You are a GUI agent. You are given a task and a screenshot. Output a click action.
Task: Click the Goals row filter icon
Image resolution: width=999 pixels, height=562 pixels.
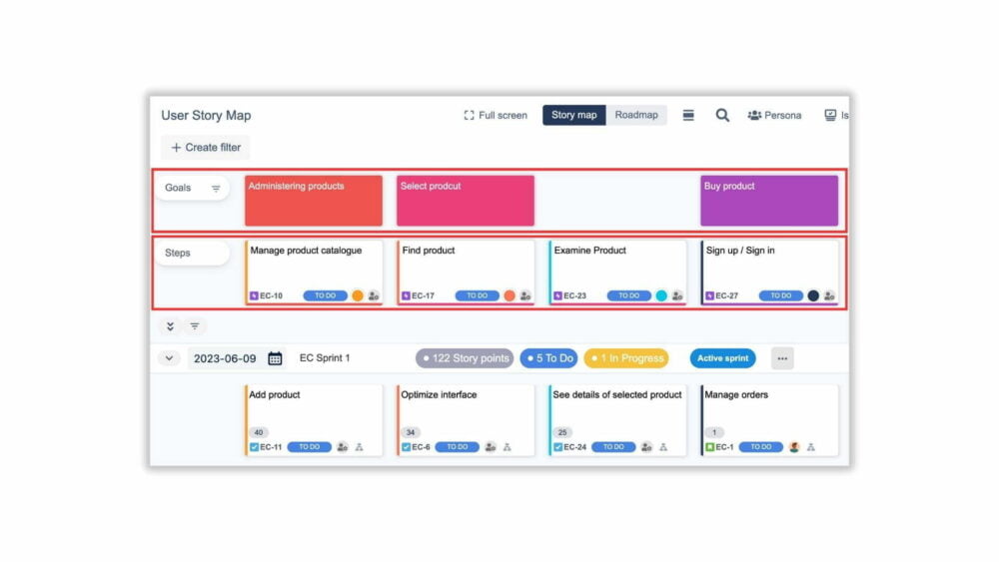point(216,189)
